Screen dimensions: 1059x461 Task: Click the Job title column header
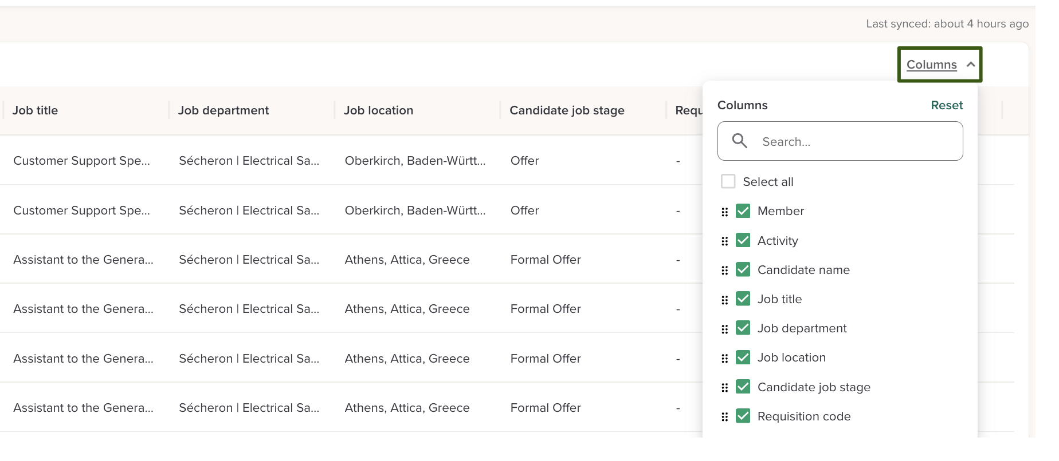(36, 110)
